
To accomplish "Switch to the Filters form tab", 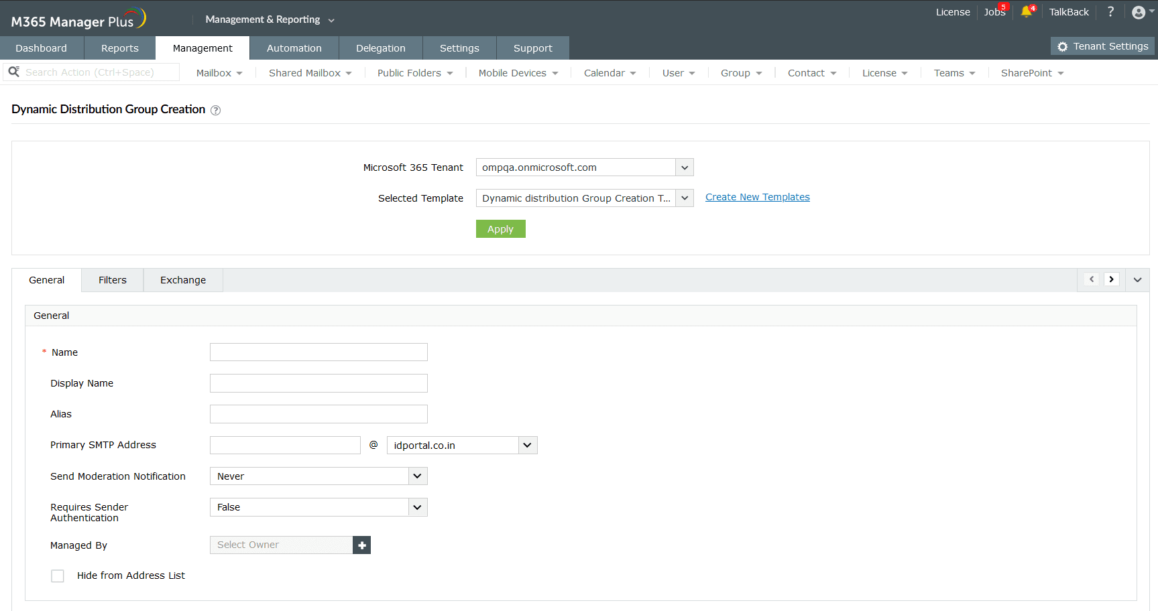I will pos(113,280).
